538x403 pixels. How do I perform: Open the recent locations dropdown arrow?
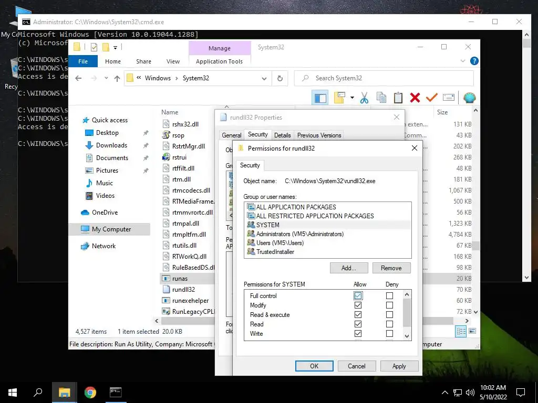[x=106, y=78]
